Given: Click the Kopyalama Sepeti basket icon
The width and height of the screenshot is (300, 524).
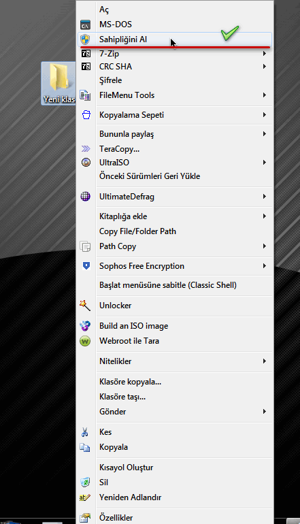Looking at the screenshot, I should pos(86,115).
